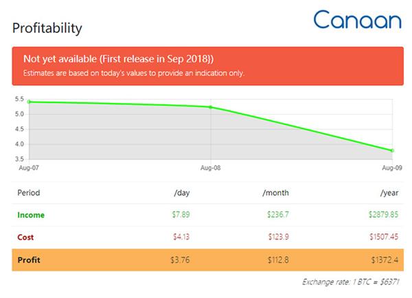Click the Period column header
412x298 pixels.
[29, 193]
